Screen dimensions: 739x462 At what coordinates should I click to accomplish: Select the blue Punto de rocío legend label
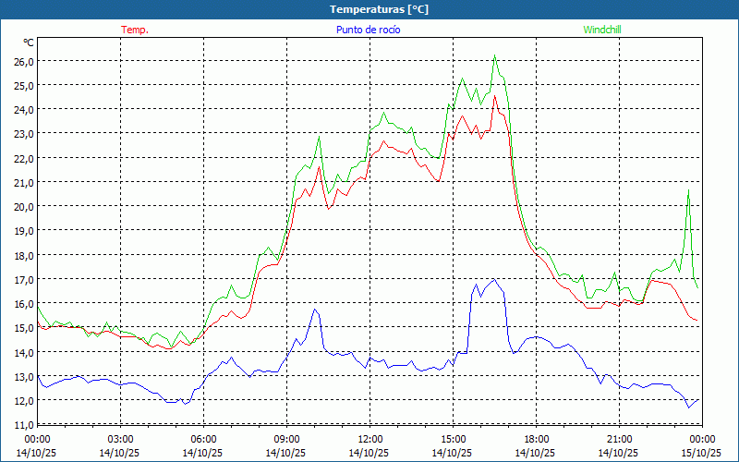(x=369, y=30)
